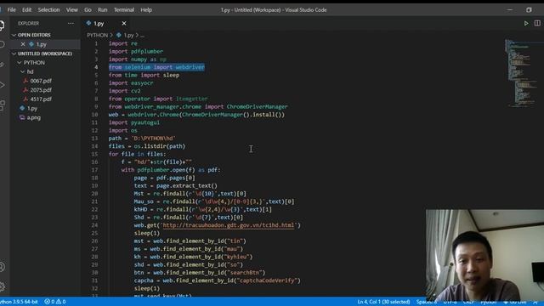Click Ln 4, Col 1 status entry
Viewport: 544px width, 306px height.
383,302
